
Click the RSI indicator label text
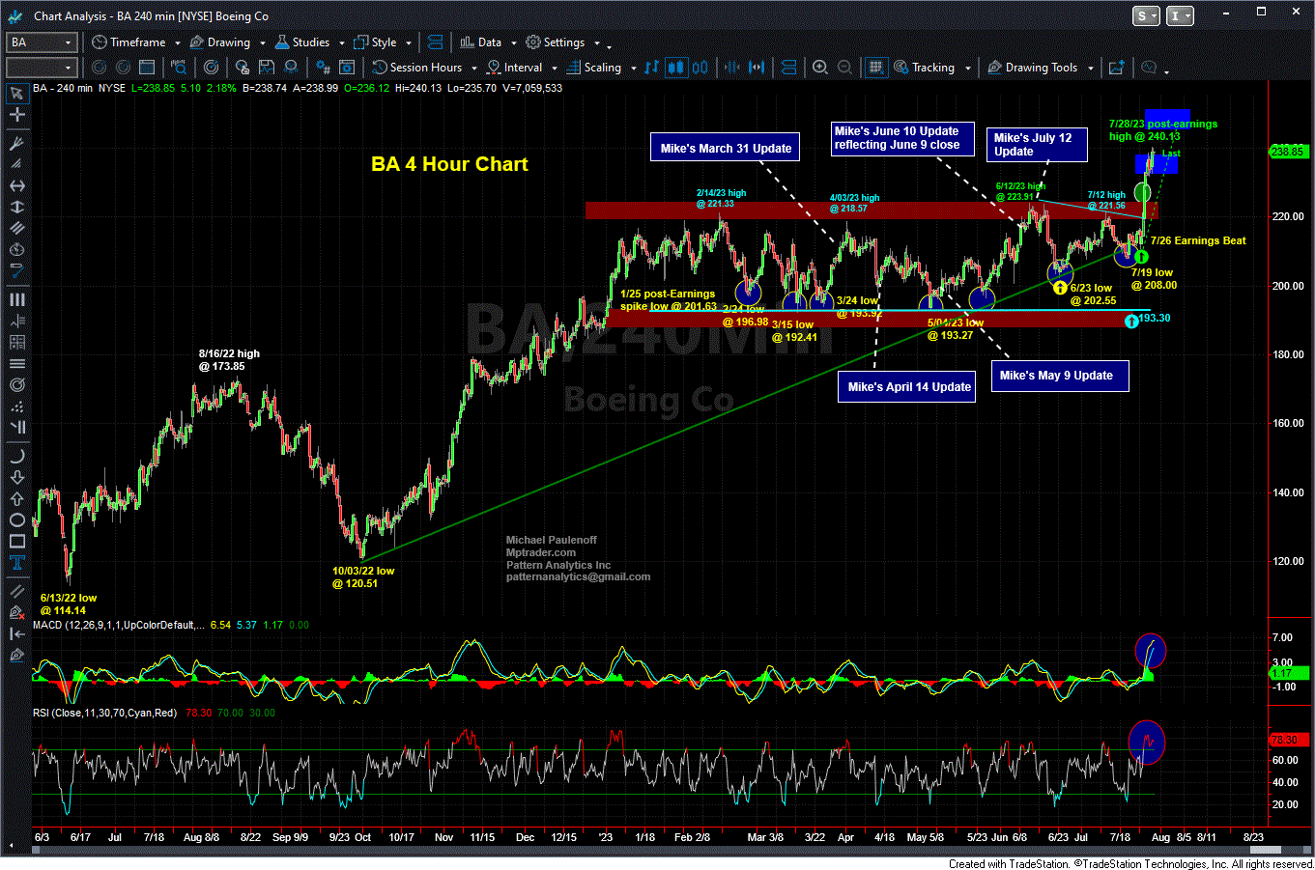(x=105, y=713)
